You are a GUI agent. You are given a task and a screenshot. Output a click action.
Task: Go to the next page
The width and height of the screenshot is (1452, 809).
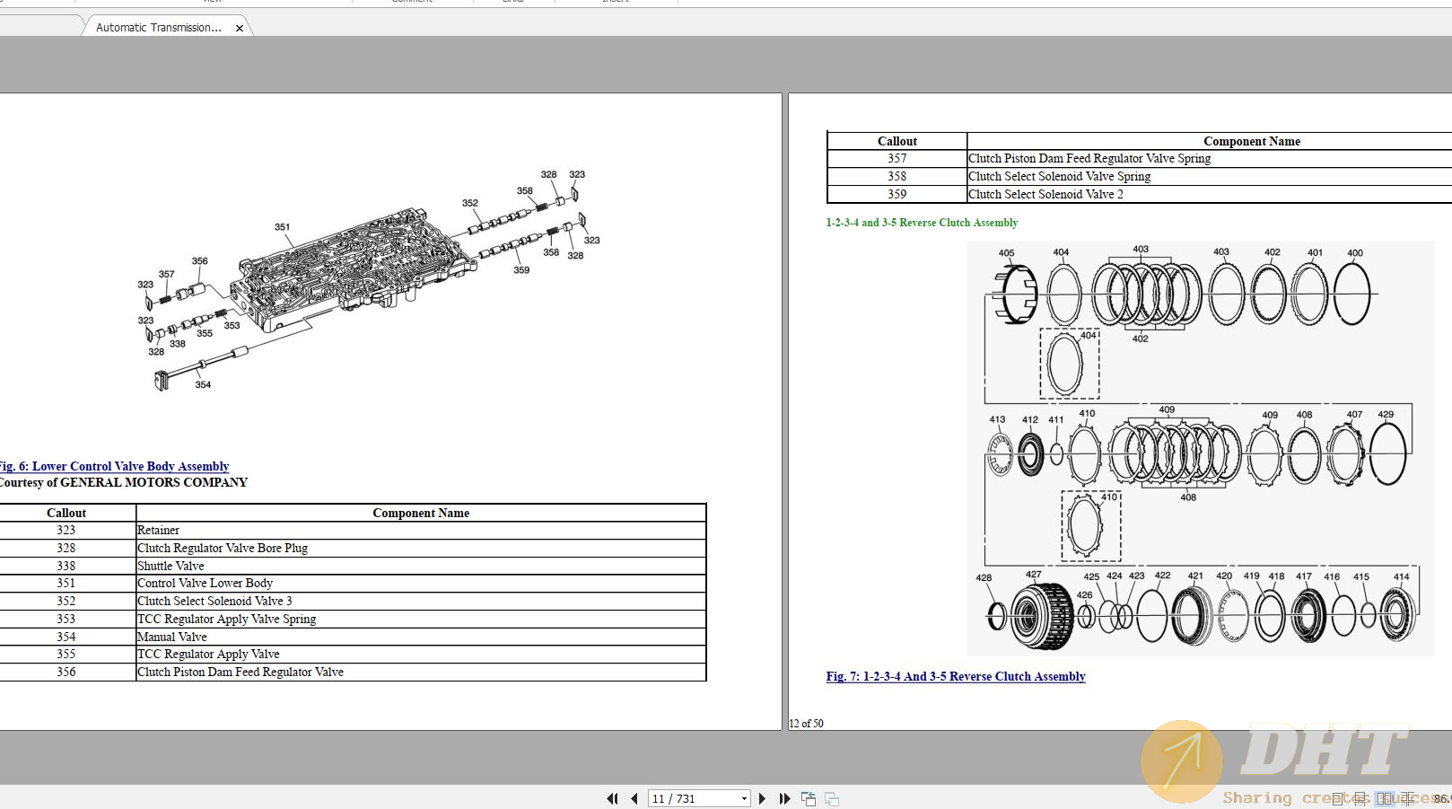[762, 798]
